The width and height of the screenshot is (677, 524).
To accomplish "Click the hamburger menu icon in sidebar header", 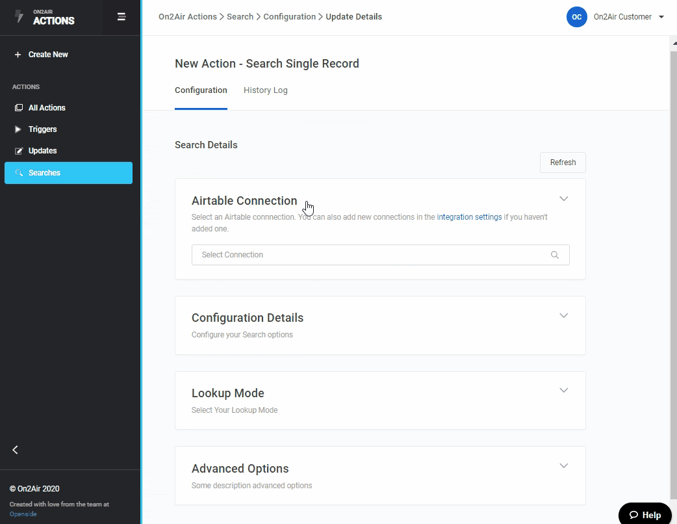I will point(121,17).
